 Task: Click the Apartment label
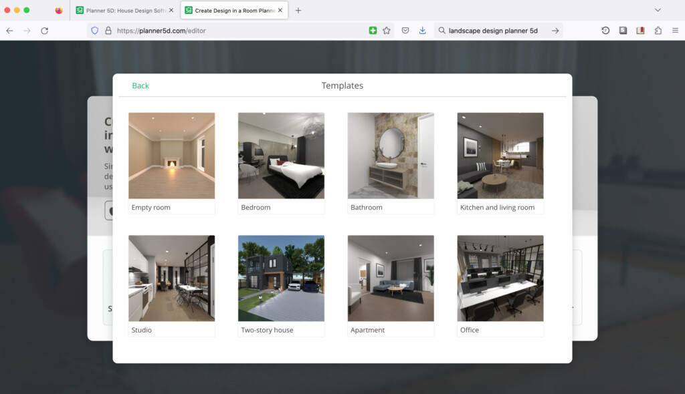pos(367,330)
